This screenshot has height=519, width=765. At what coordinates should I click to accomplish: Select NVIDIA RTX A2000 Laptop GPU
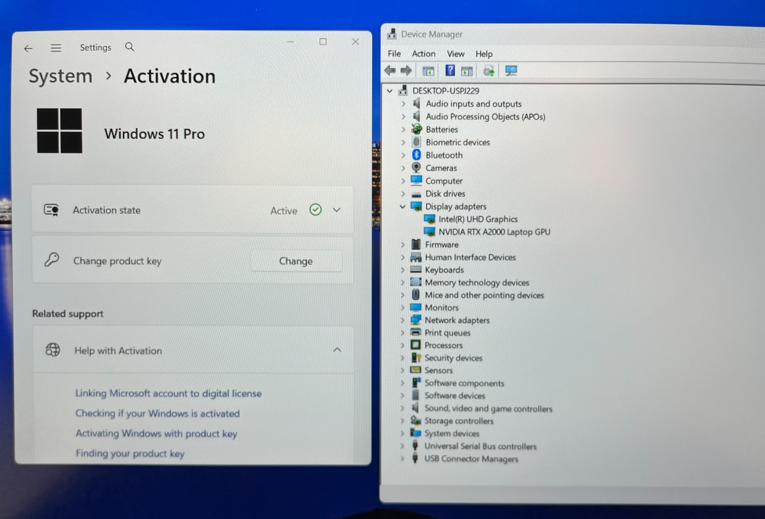tap(494, 232)
